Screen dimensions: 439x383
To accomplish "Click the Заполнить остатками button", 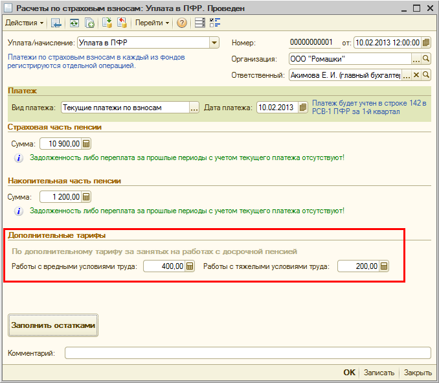I will pos(53,325).
